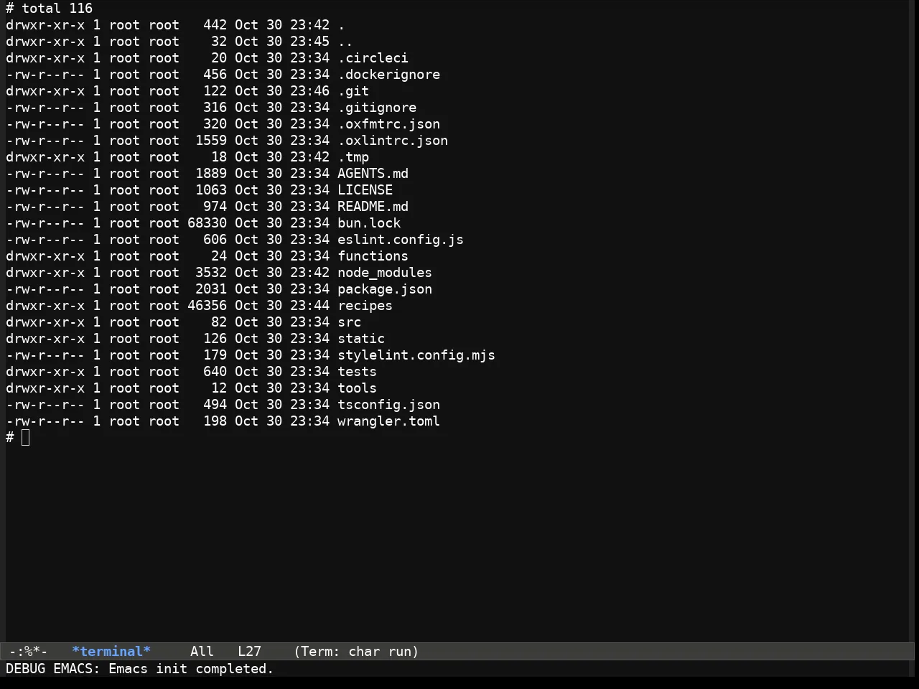
Task: Click the "Emacs init completed" echo message
Action: click(x=191, y=669)
